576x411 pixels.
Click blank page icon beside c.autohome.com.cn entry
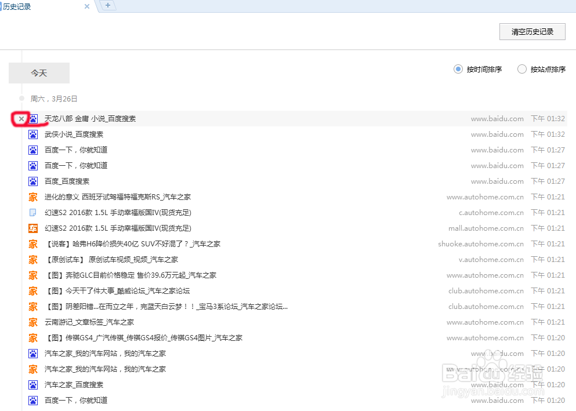[33, 213]
